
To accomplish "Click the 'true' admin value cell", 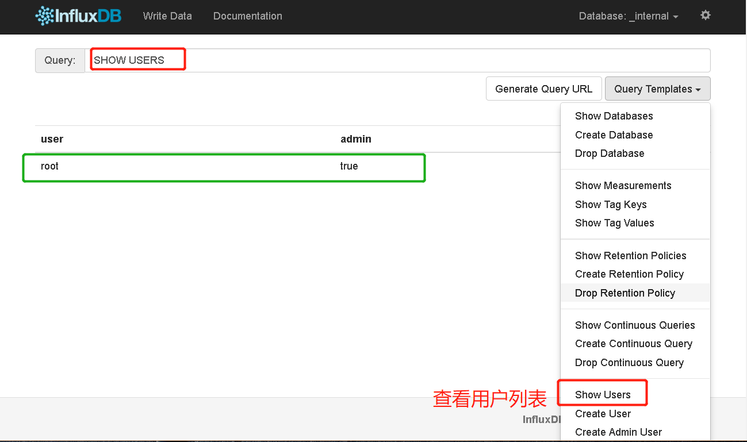I will pyautogui.click(x=349, y=166).
